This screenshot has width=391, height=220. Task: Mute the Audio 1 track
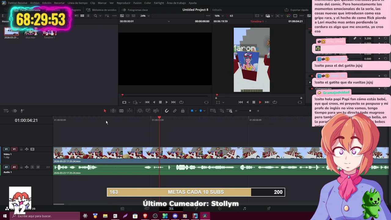[x=38, y=167]
